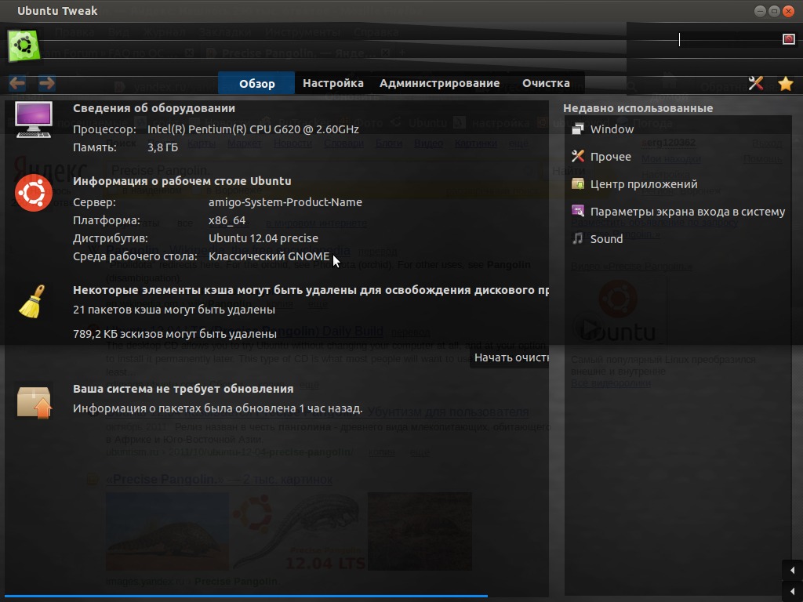
Task: Close the Ubuntu Tweak window
Action: (789, 11)
